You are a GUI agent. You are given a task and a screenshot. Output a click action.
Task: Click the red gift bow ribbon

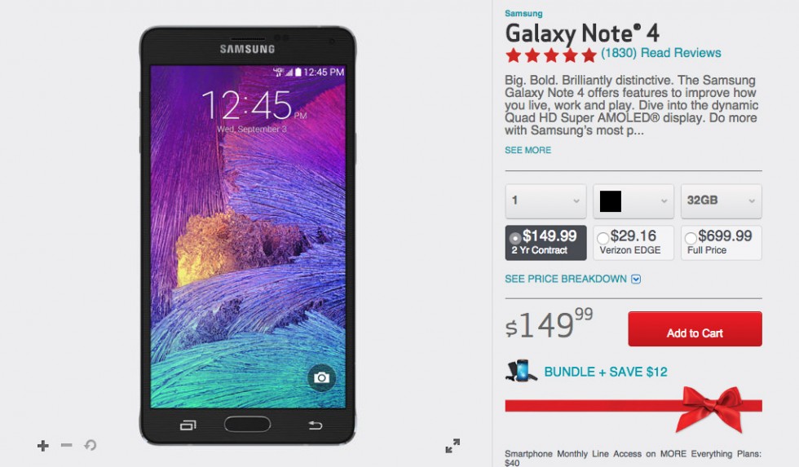pos(709,408)
